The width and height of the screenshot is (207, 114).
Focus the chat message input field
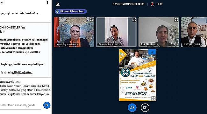tap(20, 105)
